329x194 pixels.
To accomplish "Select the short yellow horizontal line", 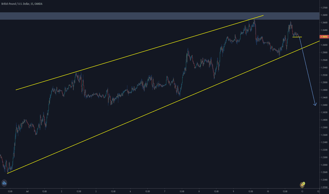I will click(x=297, y=37).
